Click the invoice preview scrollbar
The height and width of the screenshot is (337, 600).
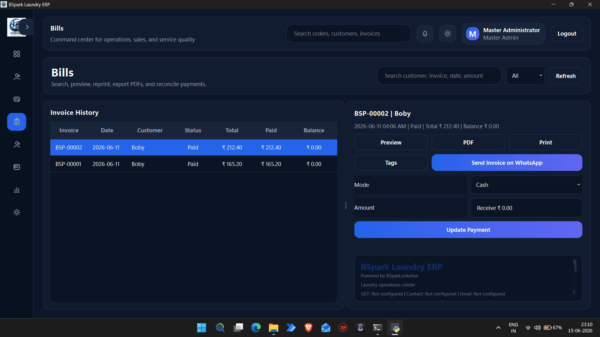tap(575, 266)
